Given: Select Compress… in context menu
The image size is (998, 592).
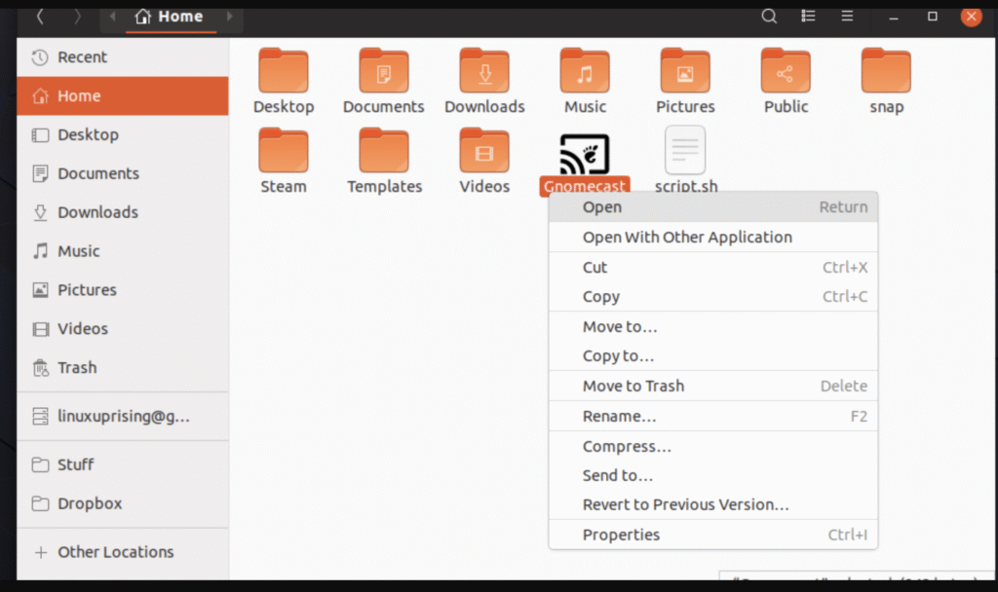Looking at the screenshot, I should click(x=627, y=446).
